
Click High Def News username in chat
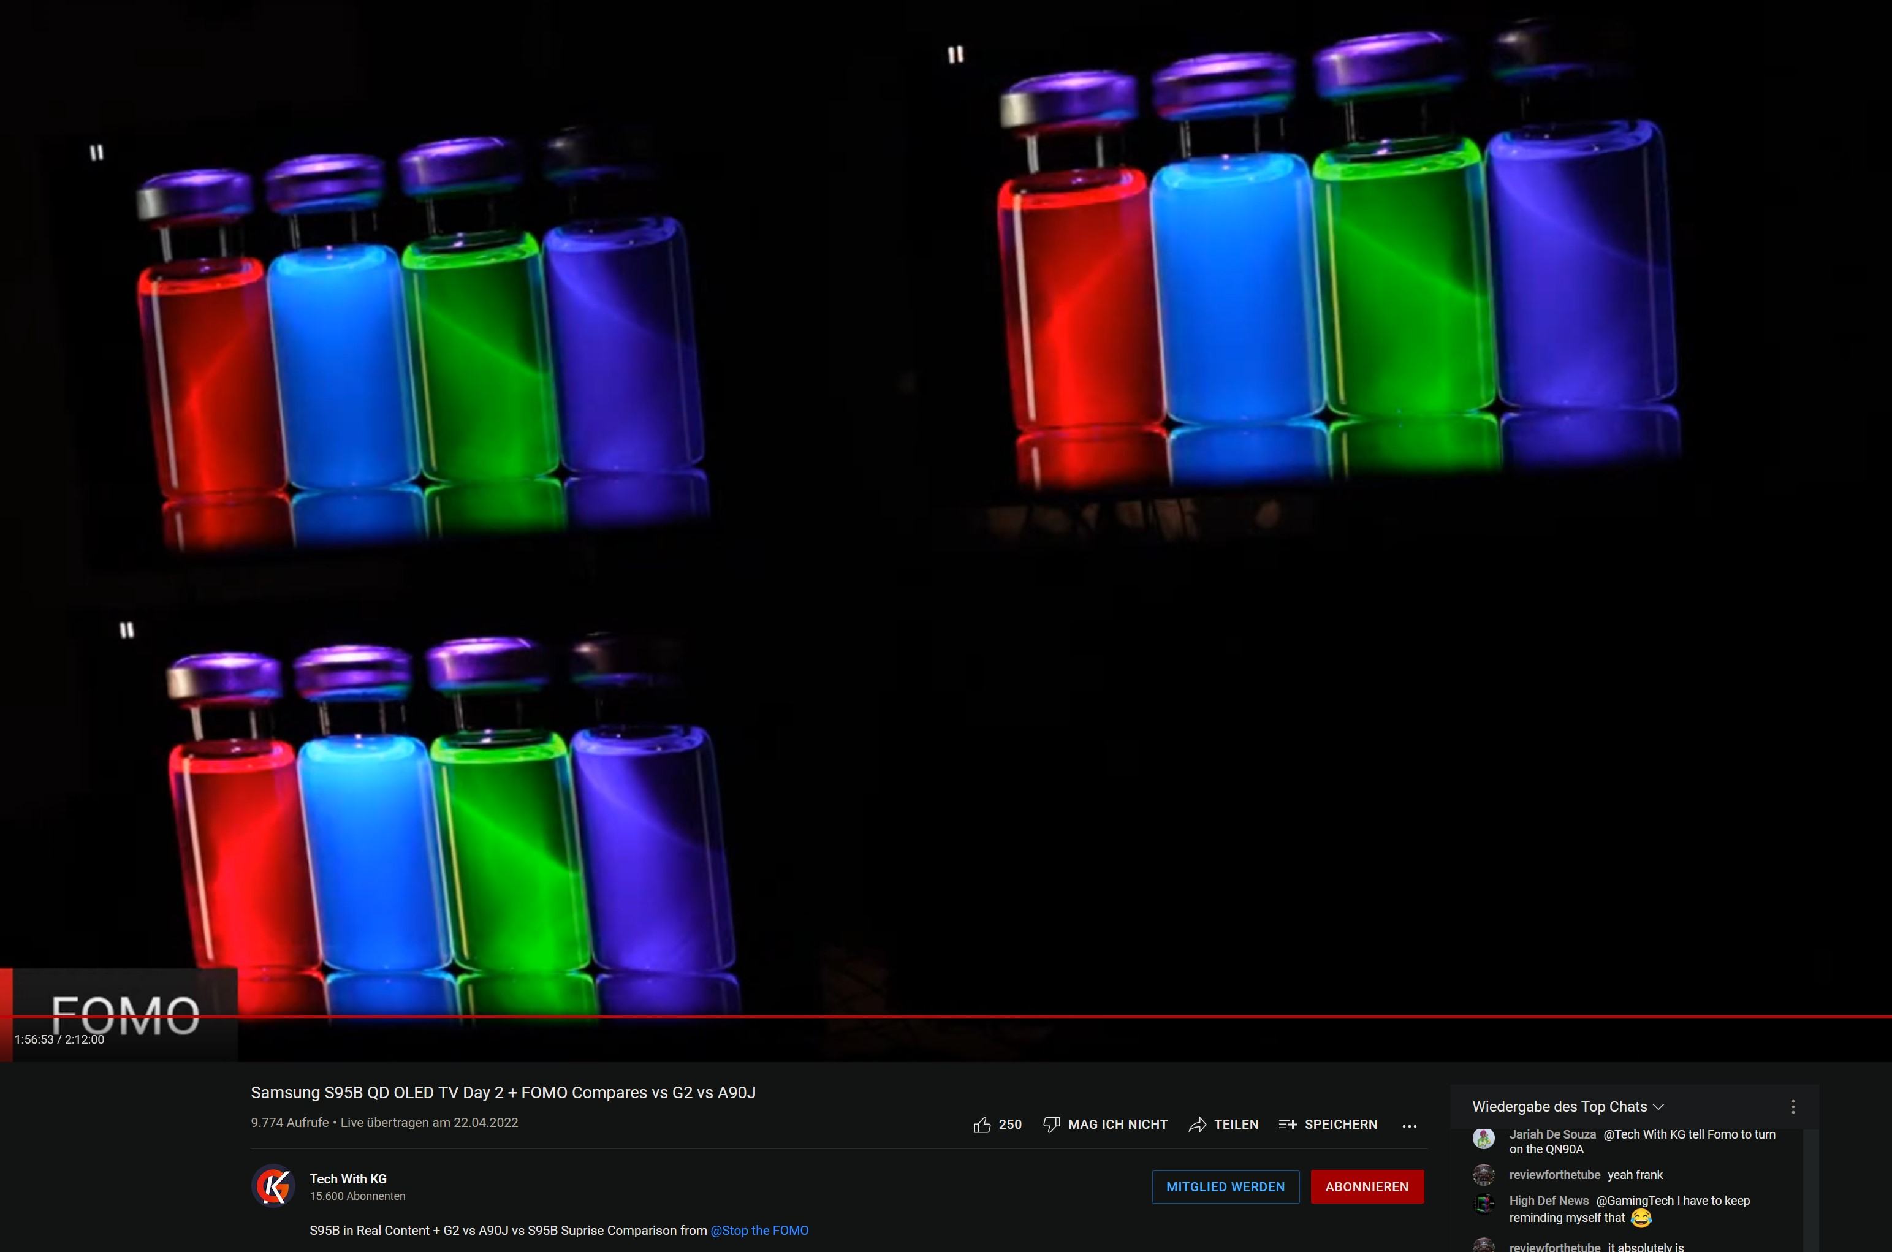pyautogui.click(x=1549, y=1201)
